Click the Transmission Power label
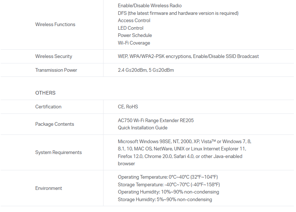The height and width of the screenshot is (212, 296). pyautogui.click(x=56, y=70)
